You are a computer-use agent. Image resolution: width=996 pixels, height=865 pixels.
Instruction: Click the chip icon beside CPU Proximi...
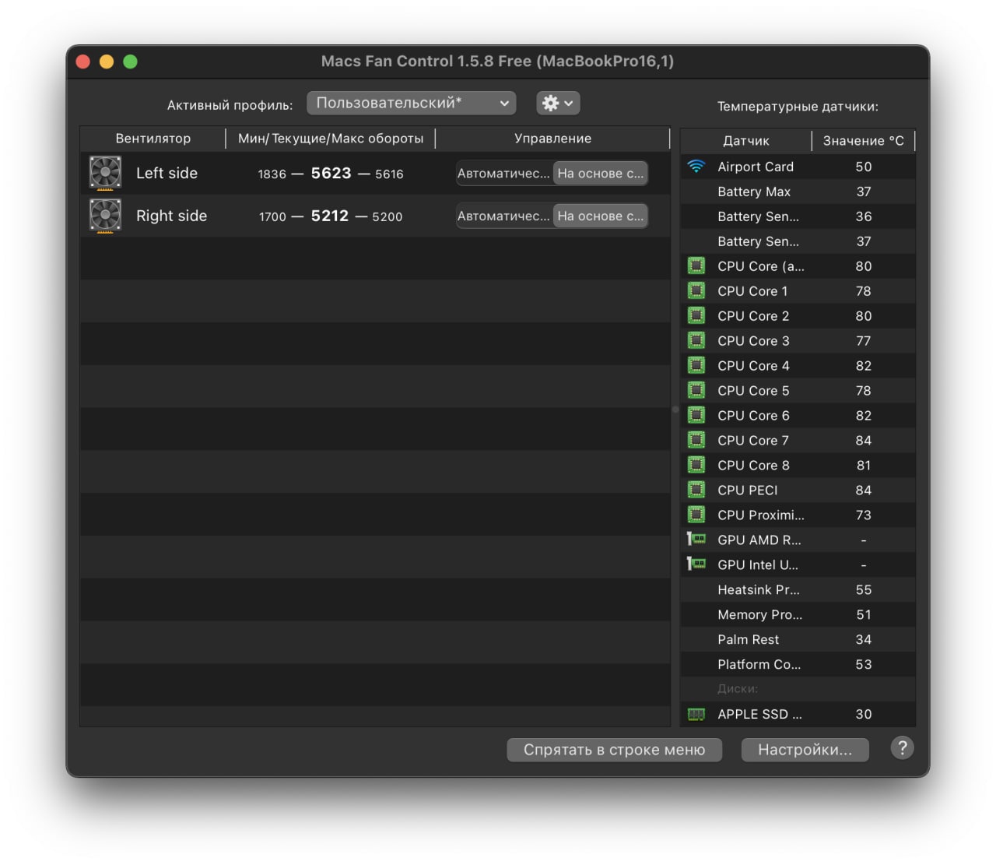click(696, 515)
